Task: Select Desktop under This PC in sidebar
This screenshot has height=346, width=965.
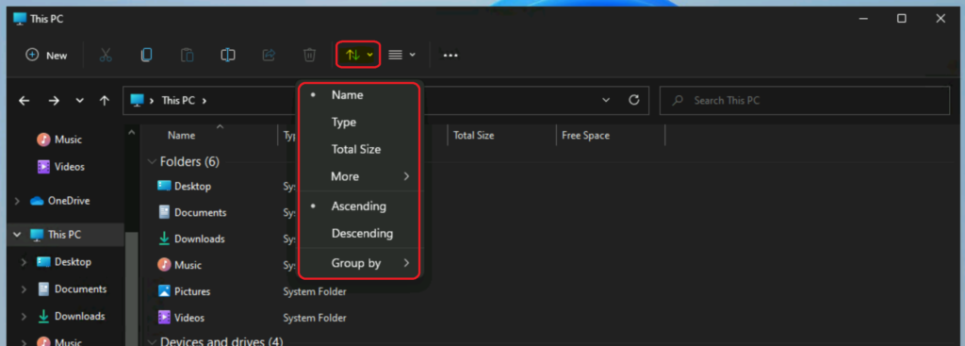Action: [64, 262]
